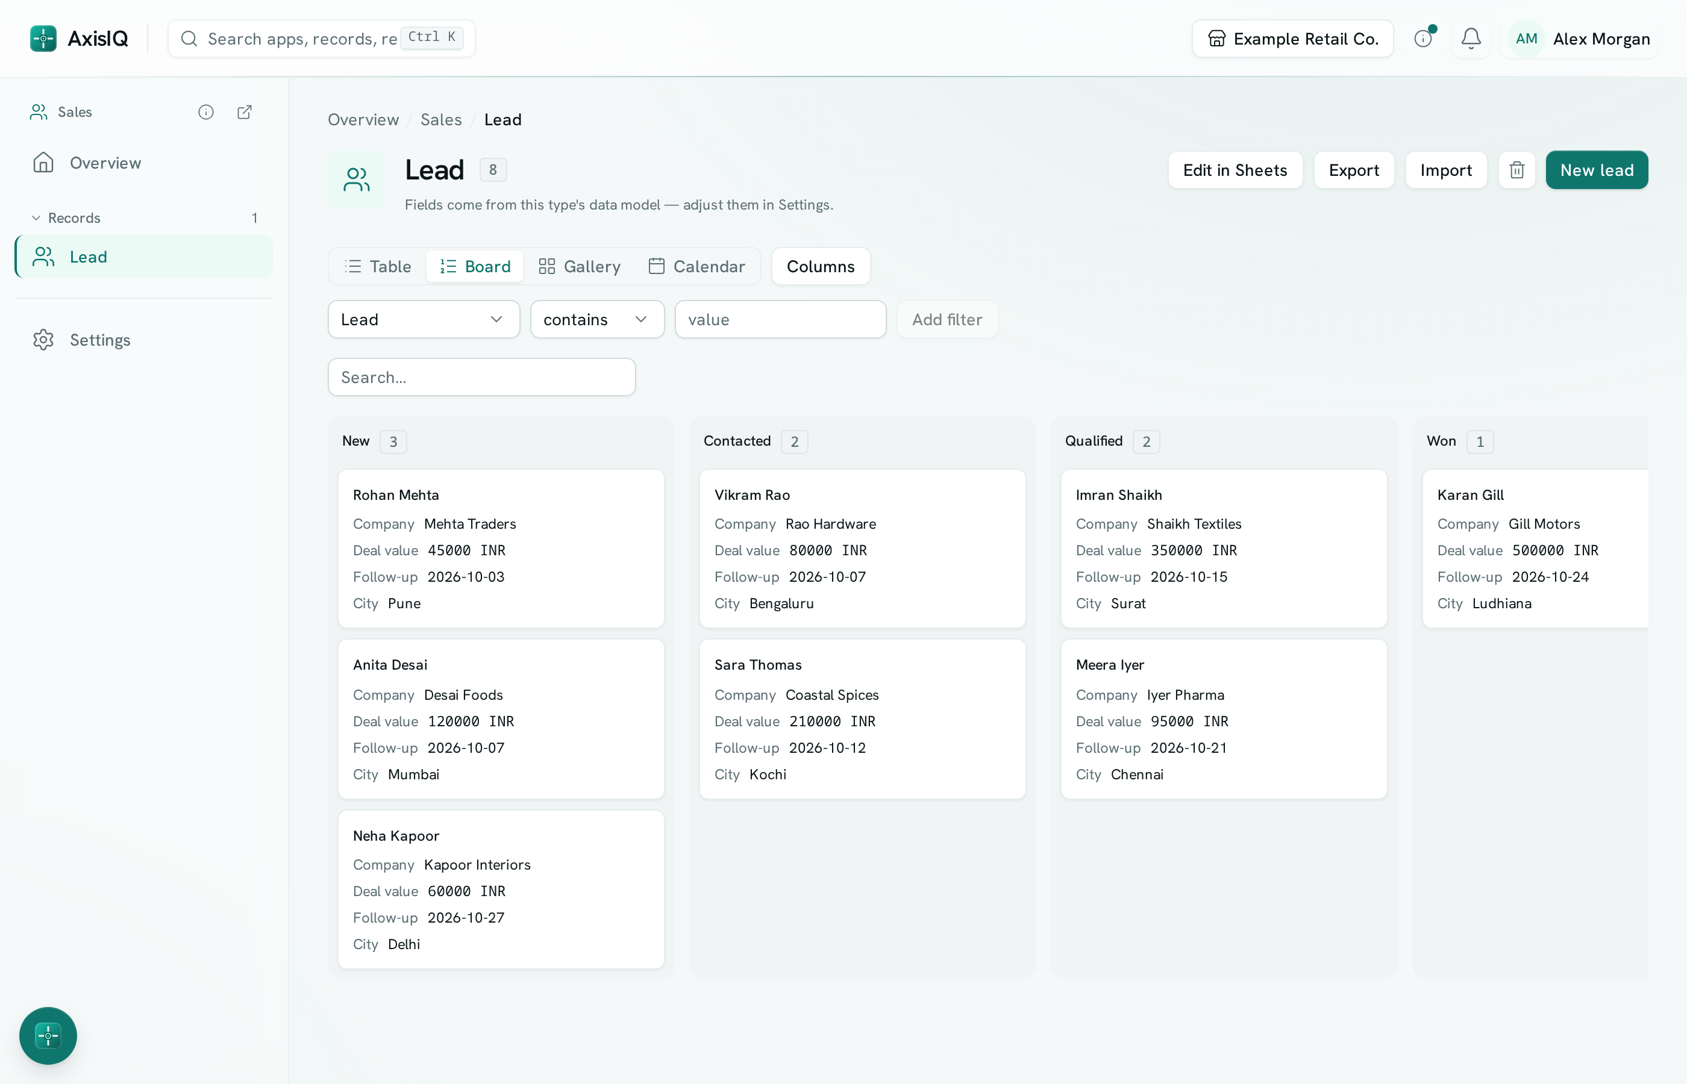Open the Sara Thomas lead card
This screenshot has height=1084, width=1687.
(862, 718)
